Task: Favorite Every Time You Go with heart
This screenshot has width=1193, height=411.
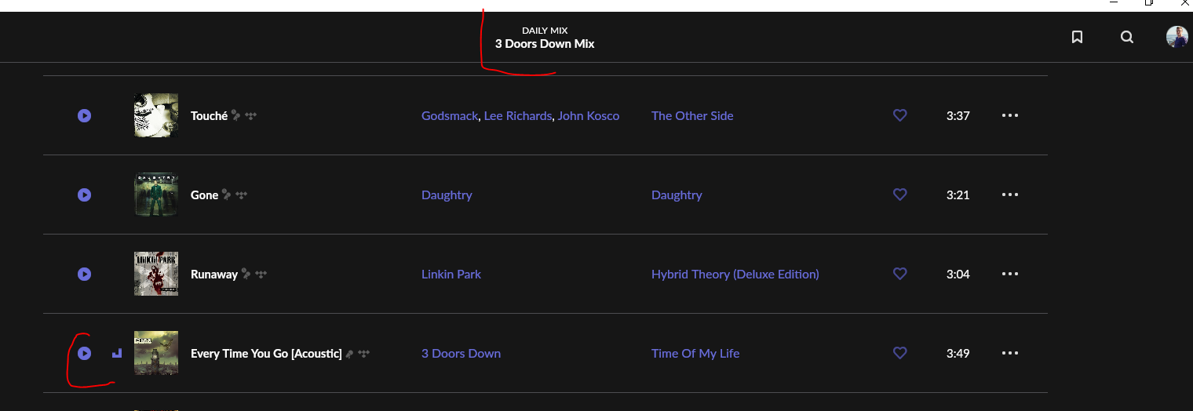Action: click(900, 353)
